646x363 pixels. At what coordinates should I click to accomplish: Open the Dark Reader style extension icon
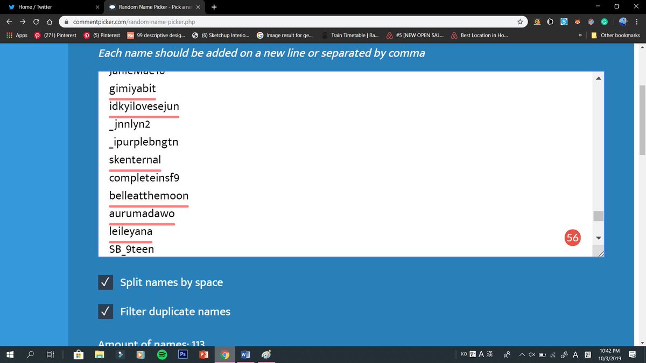[550, 22]
